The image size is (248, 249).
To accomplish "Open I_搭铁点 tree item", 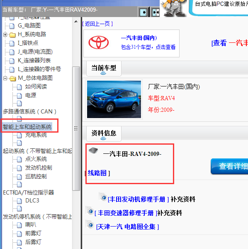I will [28, 43].
